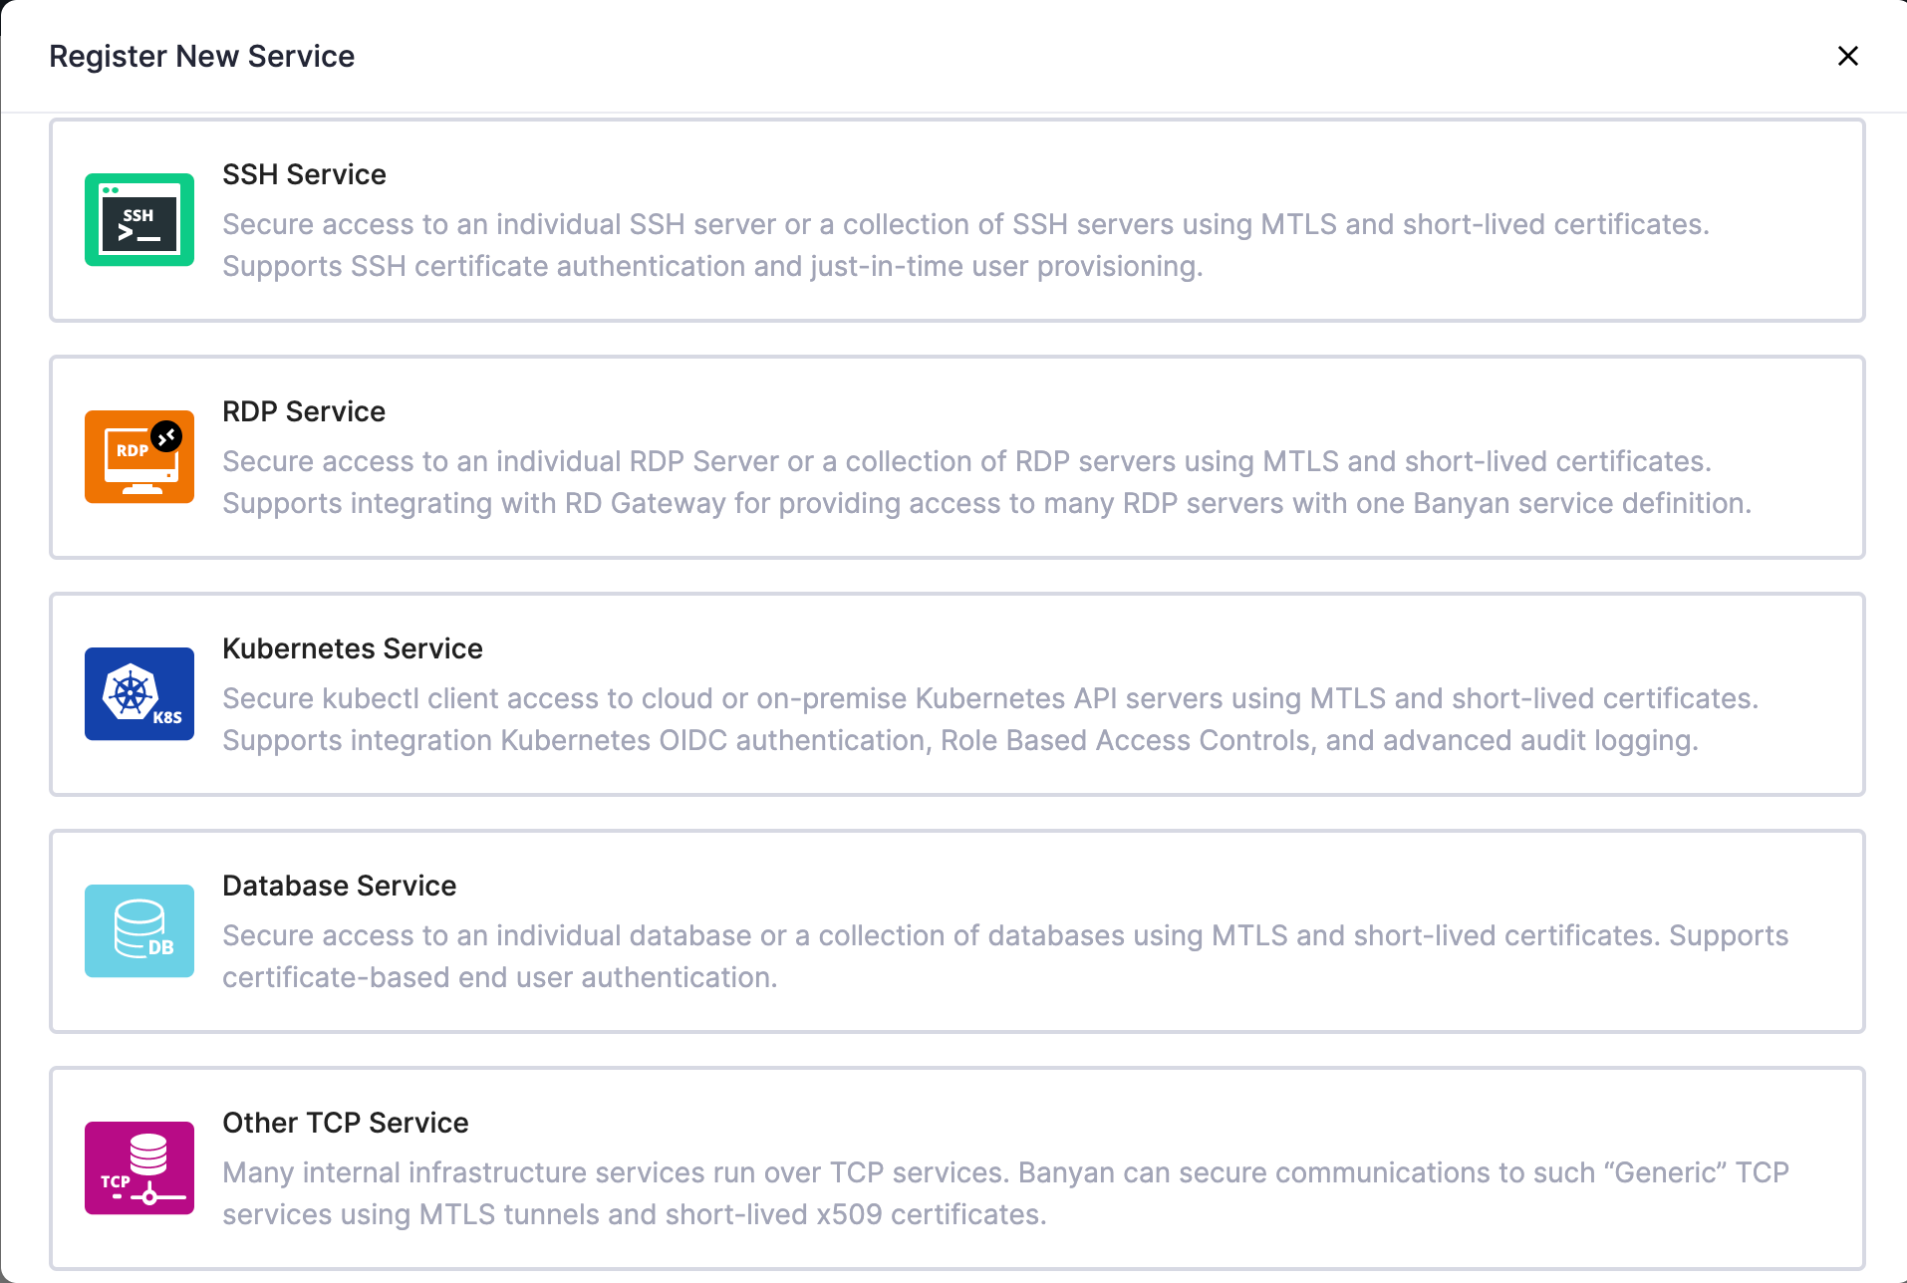Click the black arrows badge on RDP icon
This screenshot has height=1283, width=1907.
click(166, 436)
